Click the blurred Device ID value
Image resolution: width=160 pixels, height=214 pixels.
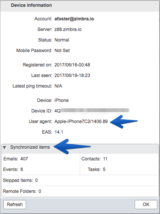tap(92, 111)
